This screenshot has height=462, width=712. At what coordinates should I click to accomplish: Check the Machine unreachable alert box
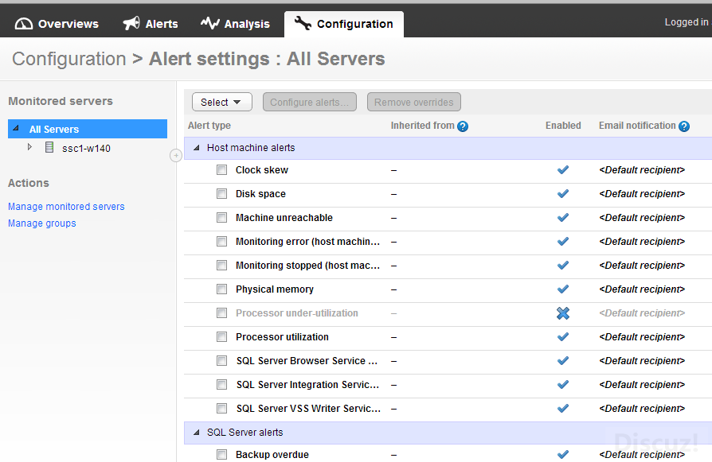222,218
